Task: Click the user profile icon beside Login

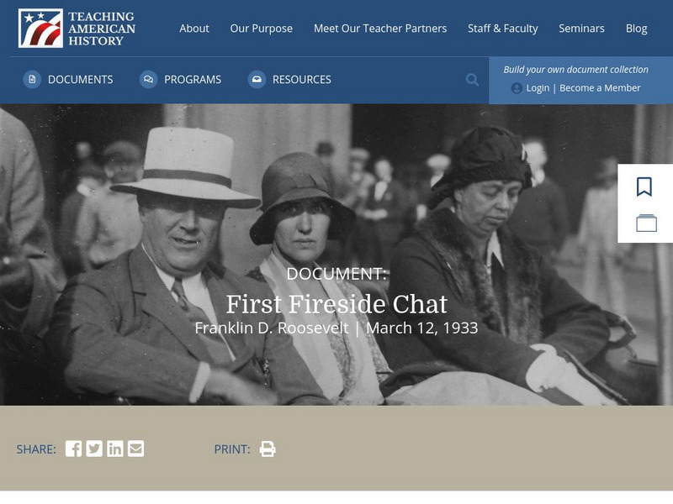Action: [517, 88]
